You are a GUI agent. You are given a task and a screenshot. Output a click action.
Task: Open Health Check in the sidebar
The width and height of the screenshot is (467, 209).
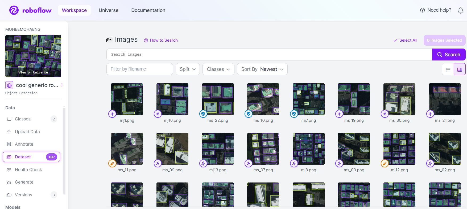[x=31, y=170]
